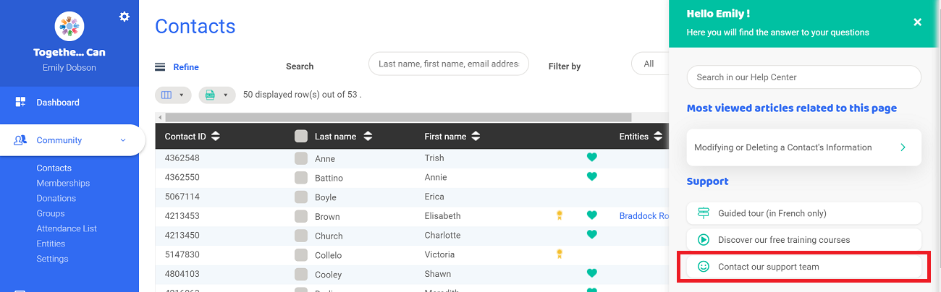Toggle select-all checkbox in Last name header
The height and width of the screenshot is (292, 941).
tap(301, 136)
